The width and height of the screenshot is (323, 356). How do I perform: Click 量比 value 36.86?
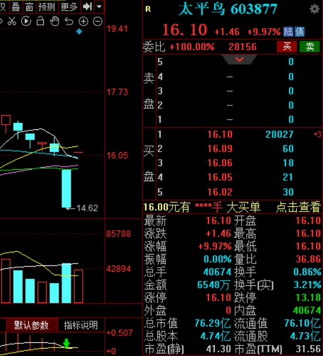coord(308,259)
